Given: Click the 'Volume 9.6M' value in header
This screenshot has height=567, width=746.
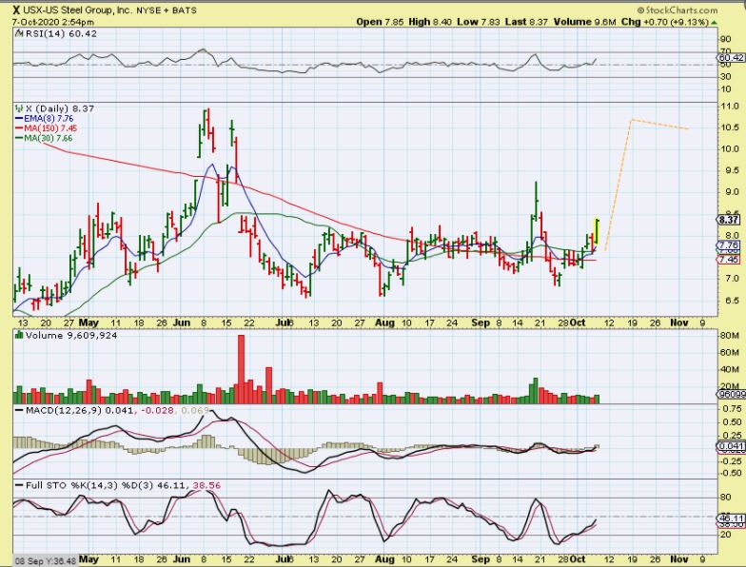Looking at the screenshot, I should coord(584,22).
